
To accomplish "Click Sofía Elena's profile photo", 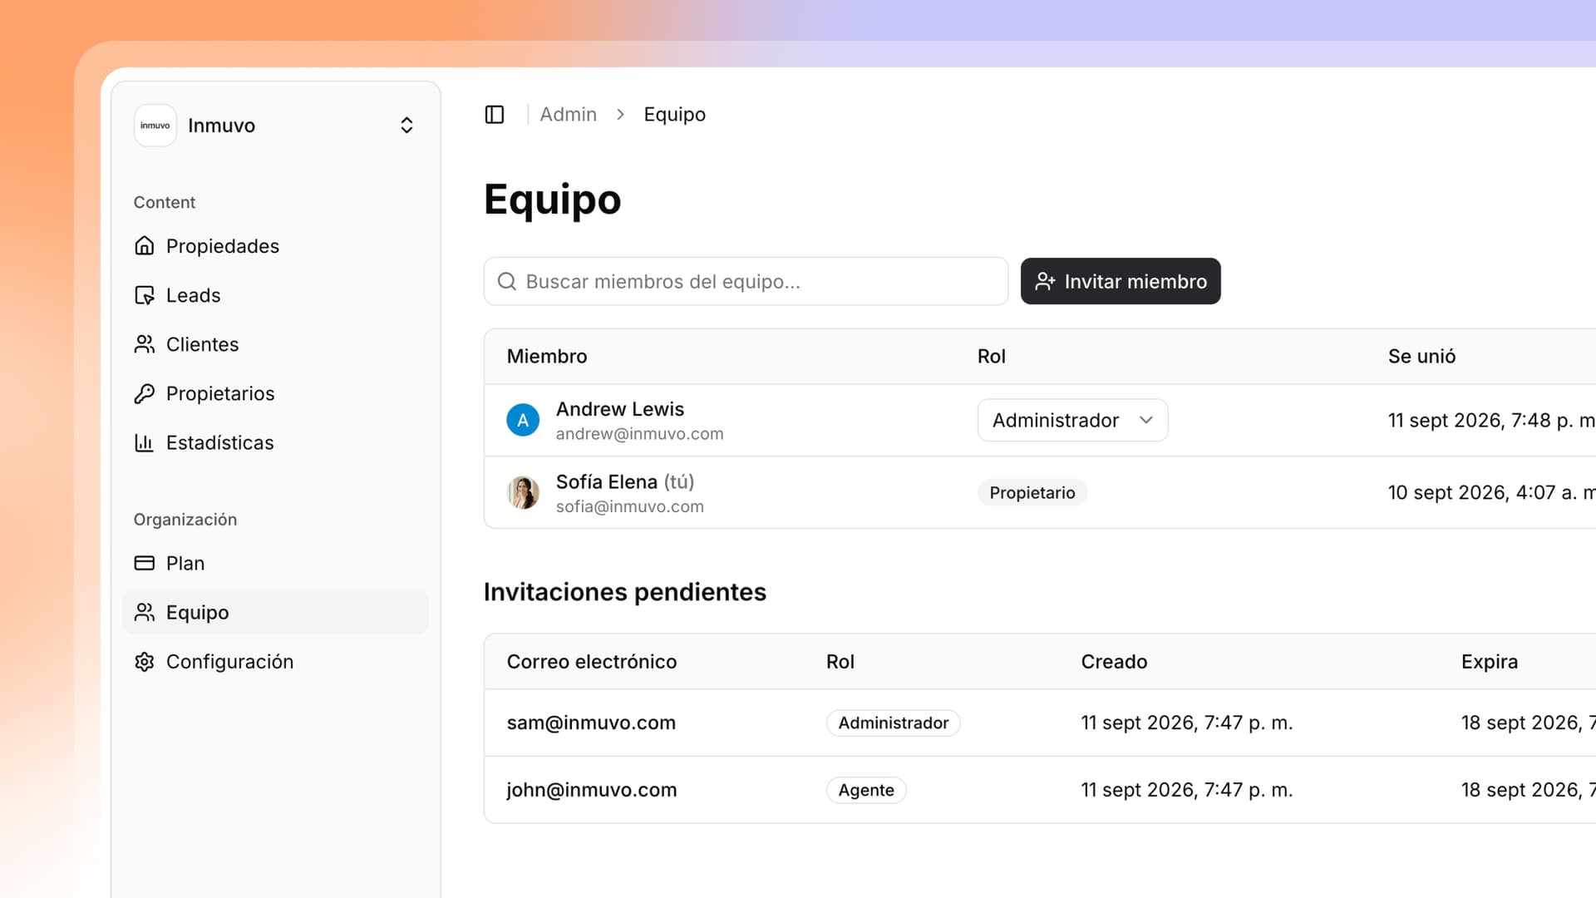I will 523,492.
